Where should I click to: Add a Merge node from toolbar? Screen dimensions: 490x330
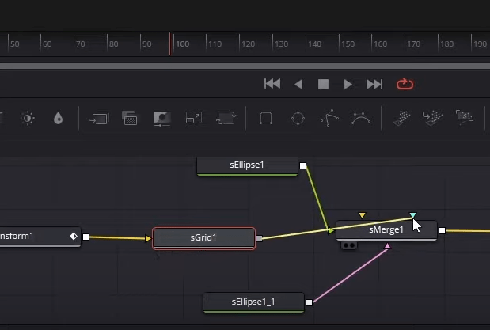(99, 118)
